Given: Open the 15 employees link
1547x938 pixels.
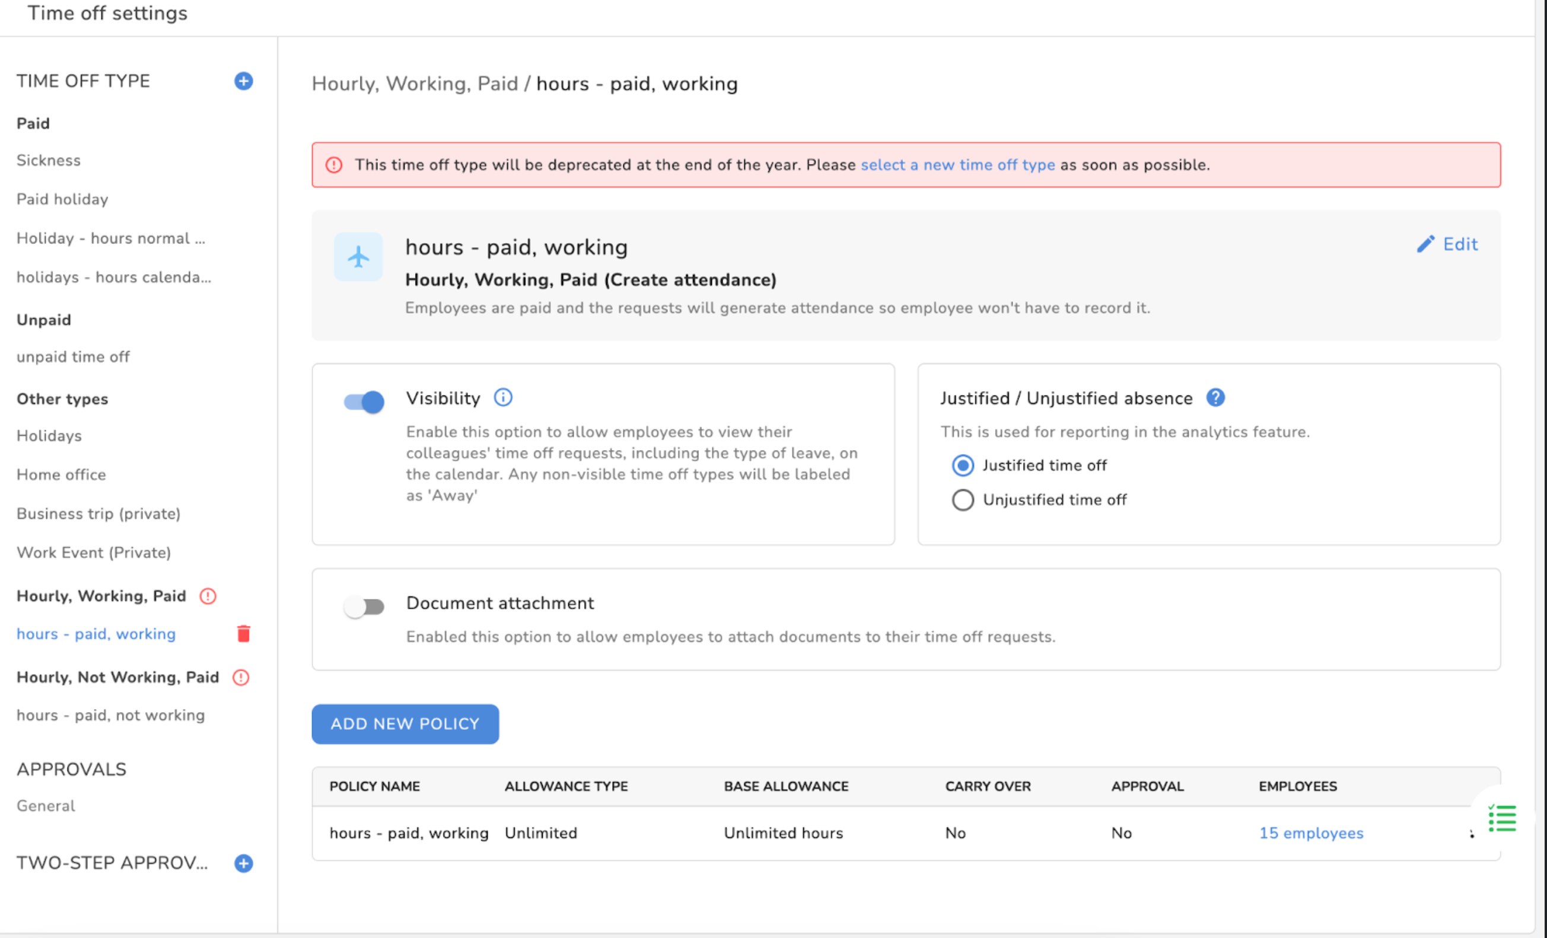Looking at the screenshot, I should pyautogui.click(x=1311, y=833).
